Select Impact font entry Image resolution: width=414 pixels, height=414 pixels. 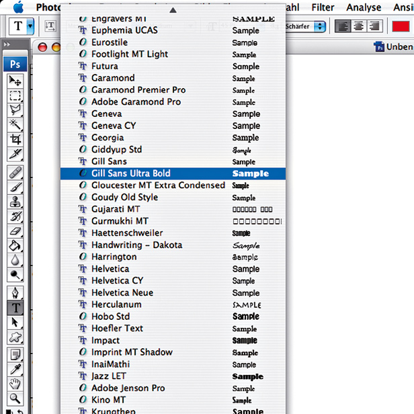[173, 340]
